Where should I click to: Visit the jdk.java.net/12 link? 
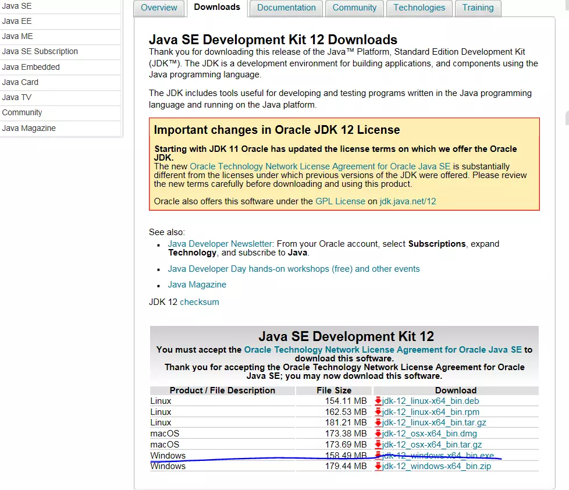[408, 201]
